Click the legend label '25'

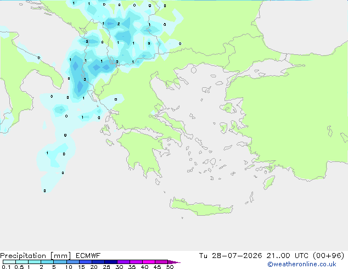click(106, 267)
